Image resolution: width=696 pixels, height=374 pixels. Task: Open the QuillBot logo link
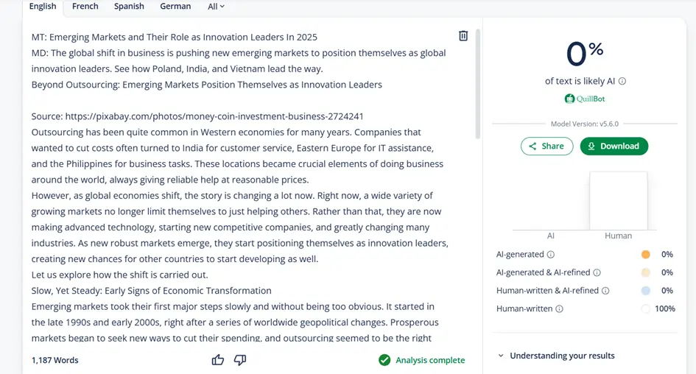click(585, 99)
